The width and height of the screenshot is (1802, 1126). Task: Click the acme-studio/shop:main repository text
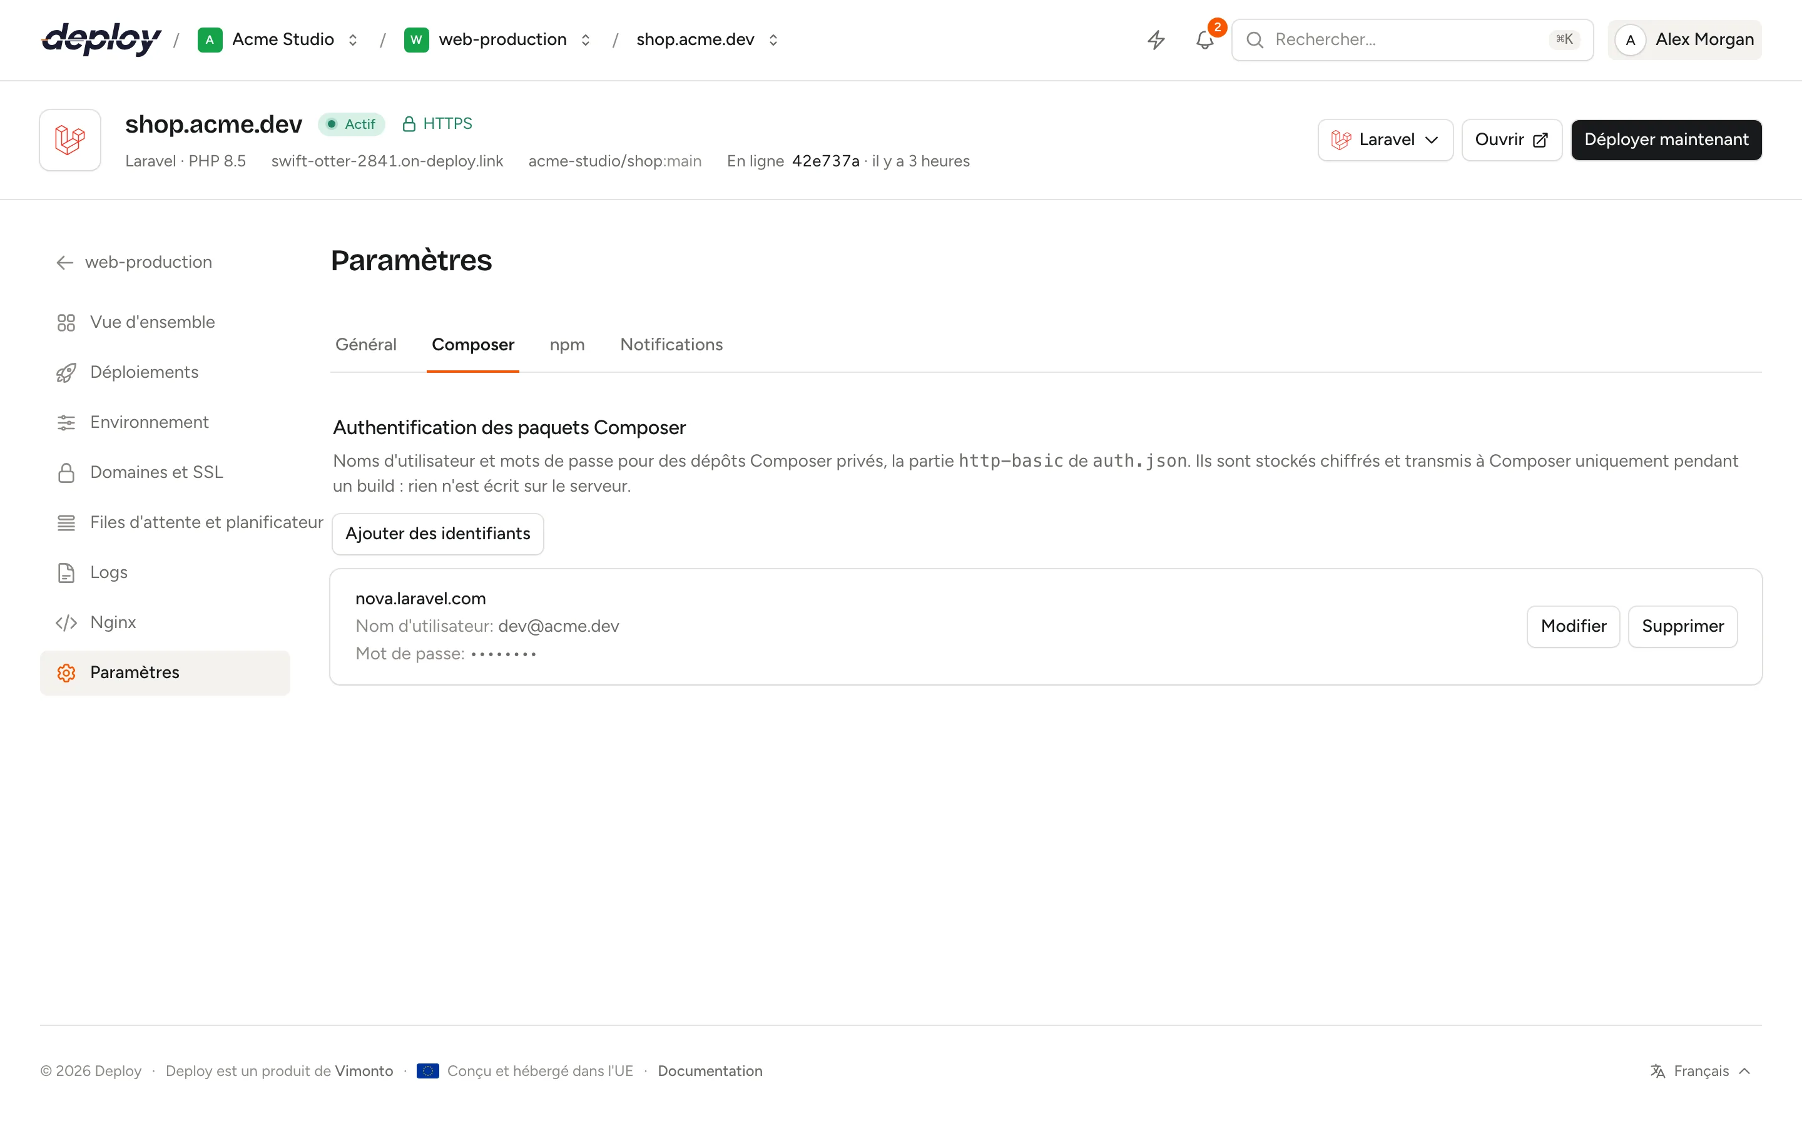(x=614, y=161)
